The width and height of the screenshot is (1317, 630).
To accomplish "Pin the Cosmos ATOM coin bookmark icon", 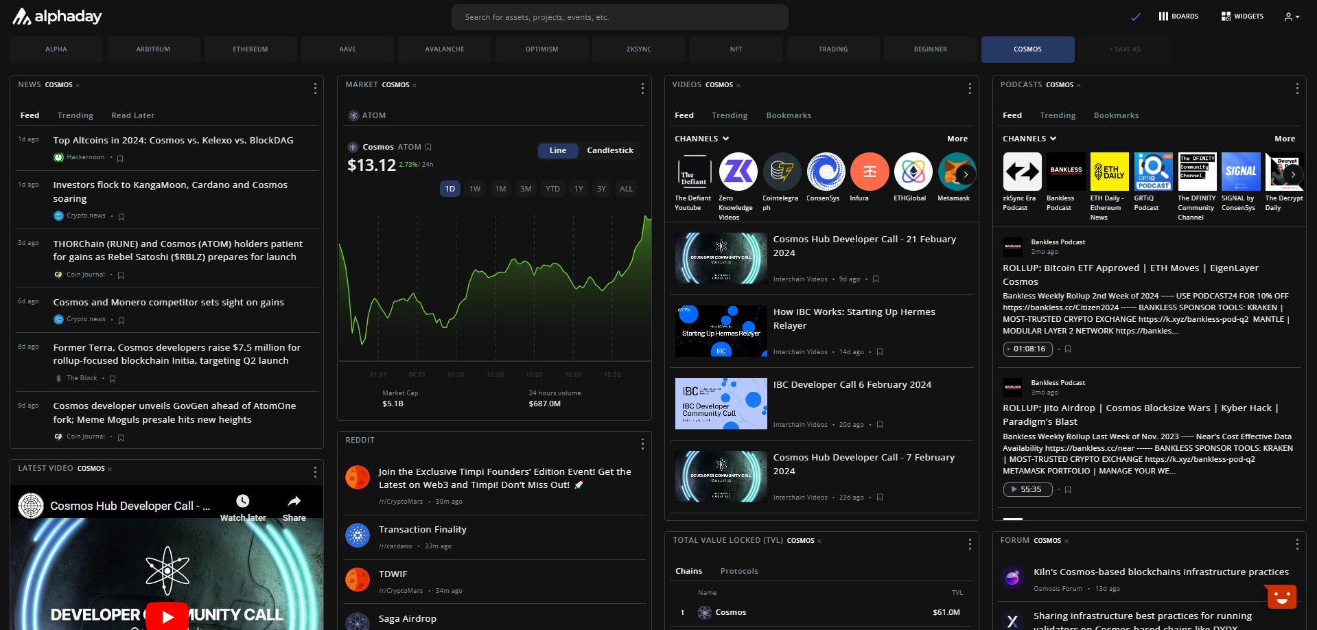I will point(429,147).
